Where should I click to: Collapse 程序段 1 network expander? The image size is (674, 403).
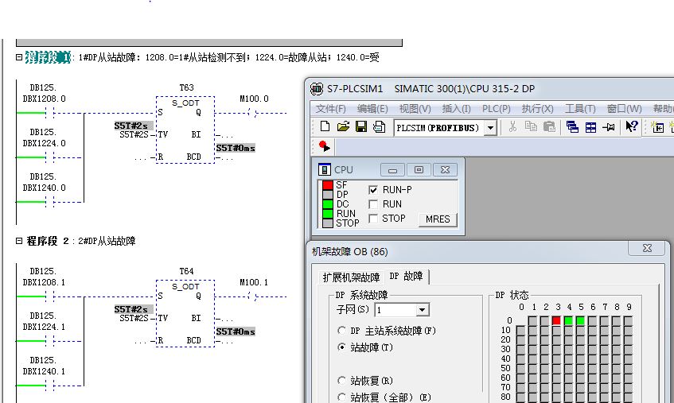point(19,57)
